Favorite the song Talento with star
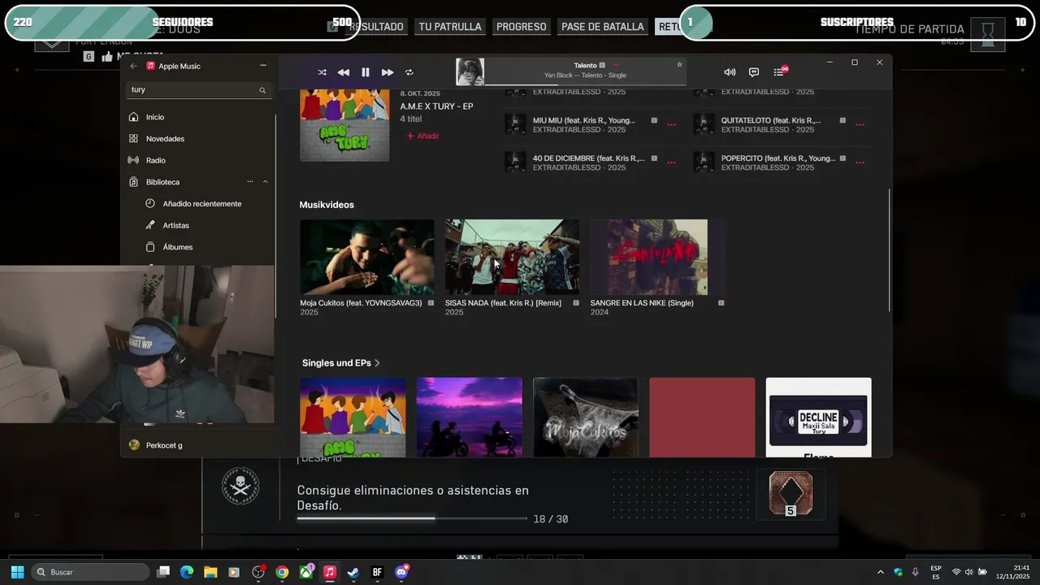This screenshot has height=585, width=1040. [679, 65]
